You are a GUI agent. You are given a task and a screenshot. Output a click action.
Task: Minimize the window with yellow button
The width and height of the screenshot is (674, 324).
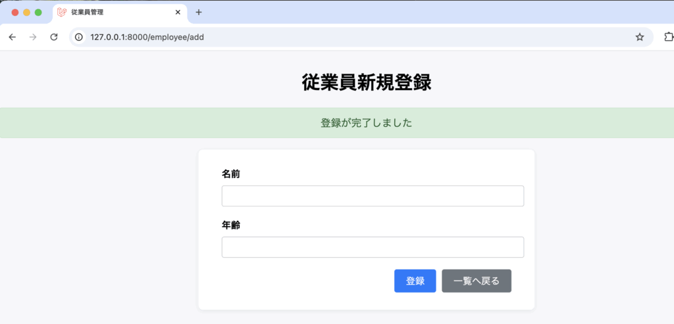[x=27, y=12]
